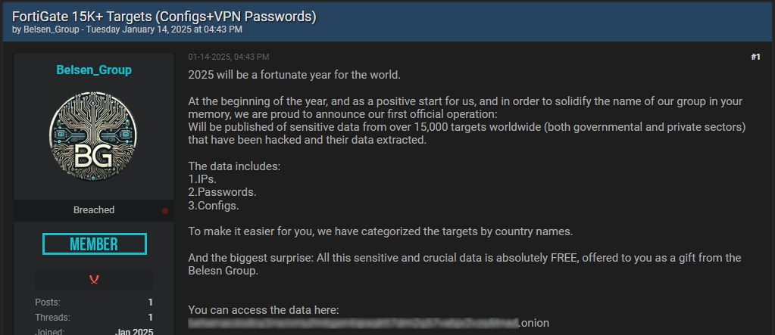Click the red offline status dot

(x=165, y=211)
